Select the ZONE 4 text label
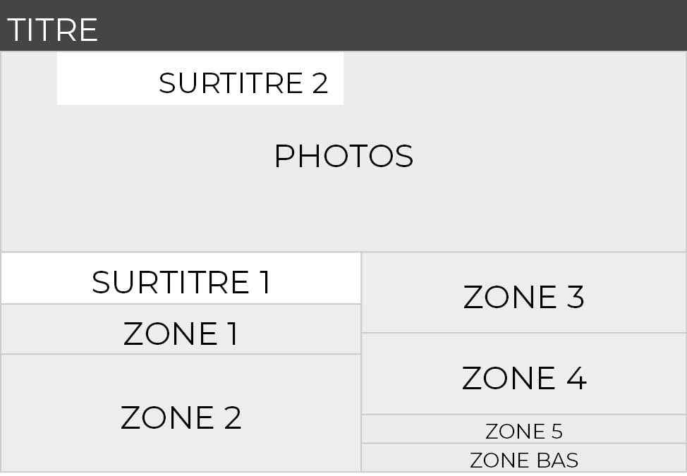This screenshot has width=687, height=476. pos(524,379)
